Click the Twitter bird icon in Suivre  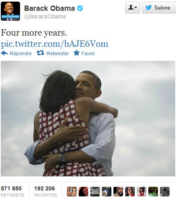(149, 8)
